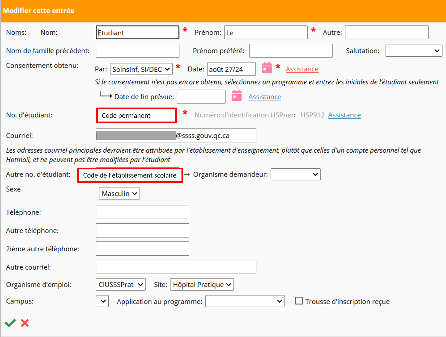Select the Date de fin prévue input
Screen dimensions: 446x337
pos(201,97)
